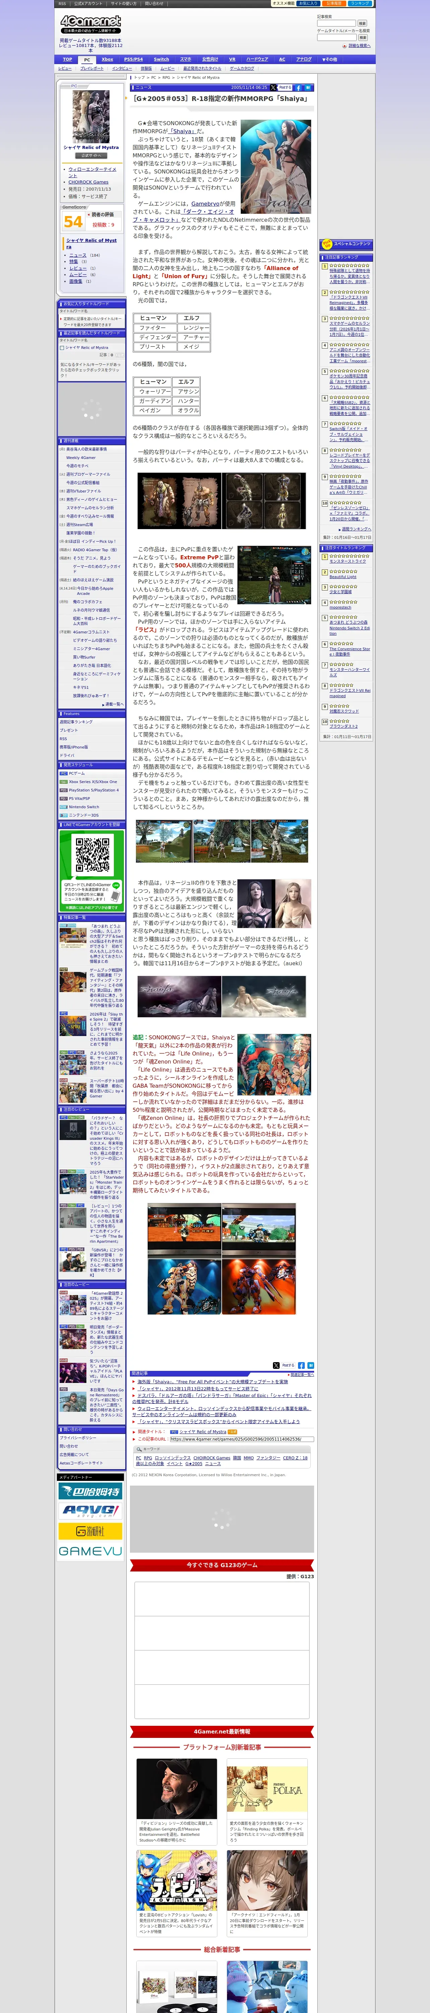Switch to the PC tab

point(87,59)
